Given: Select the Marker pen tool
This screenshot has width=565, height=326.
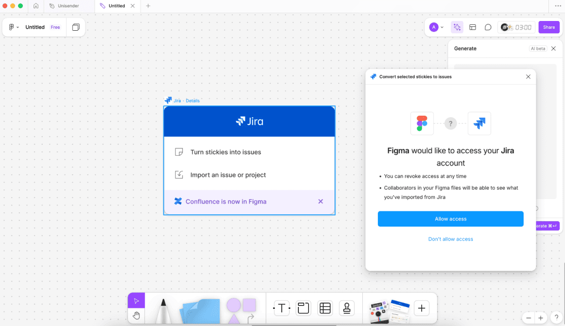Looking at the screenshot, I should [x=163, y=311].
